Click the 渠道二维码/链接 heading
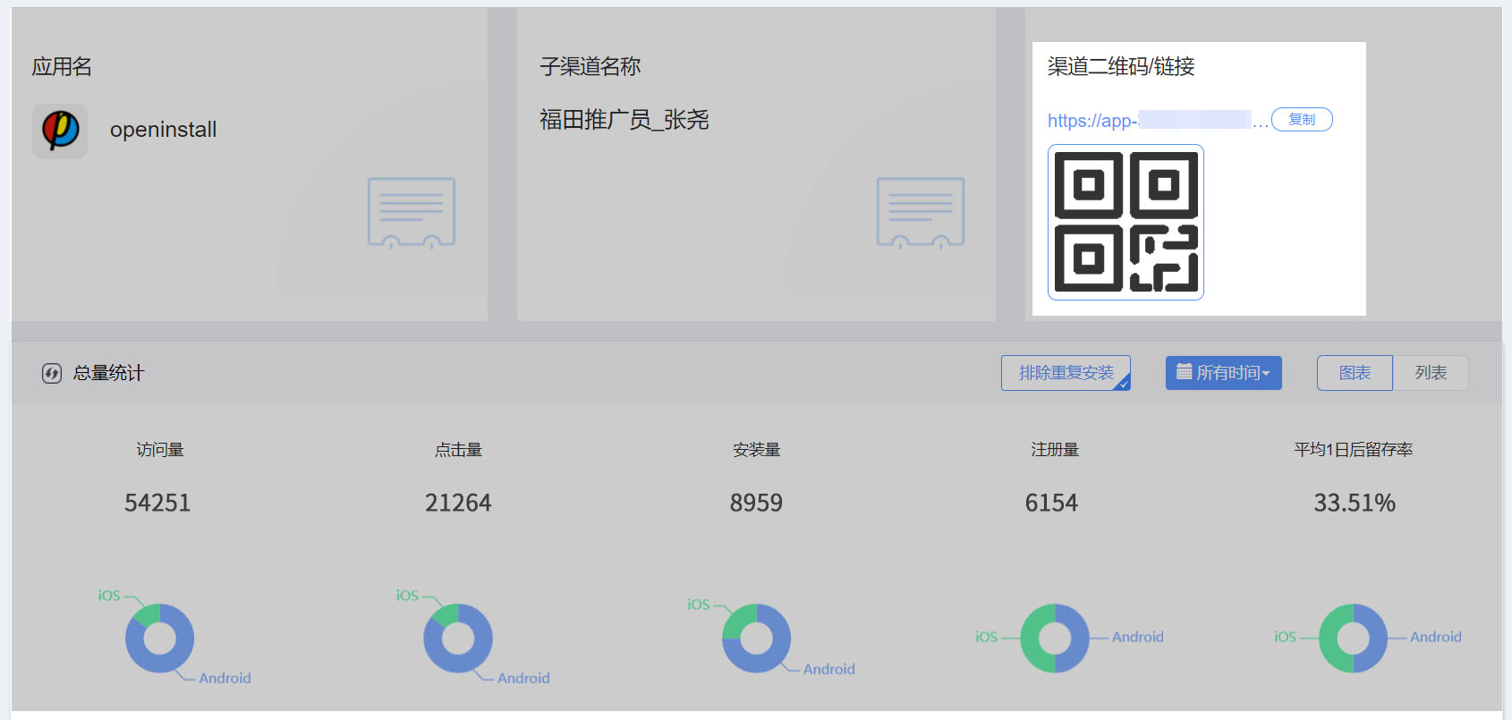Screen dimensions: 1512x720 [1121, 67]
